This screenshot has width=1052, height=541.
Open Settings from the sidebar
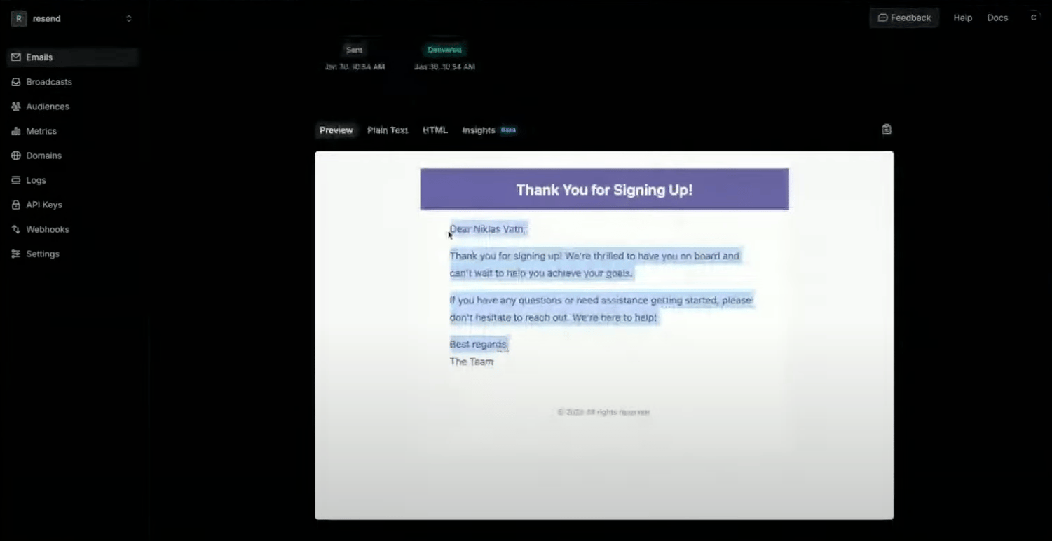pyautogui.click(x=72, y=254)
